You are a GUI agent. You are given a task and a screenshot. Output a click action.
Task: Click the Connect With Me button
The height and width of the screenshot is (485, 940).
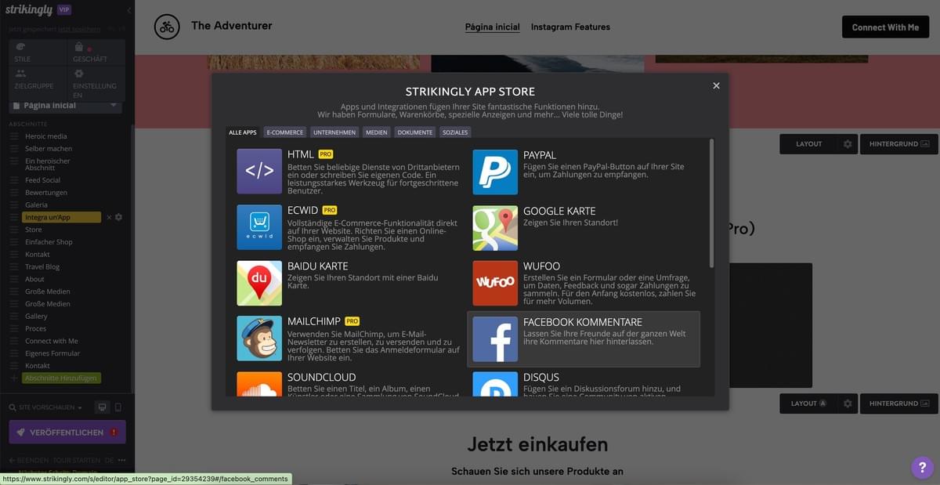(885, 27)
